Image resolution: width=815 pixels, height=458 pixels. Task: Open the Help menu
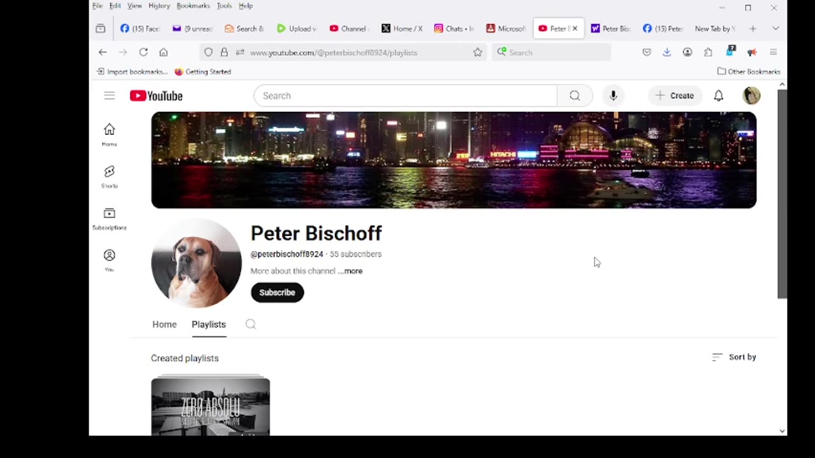[x=246, y=6]
